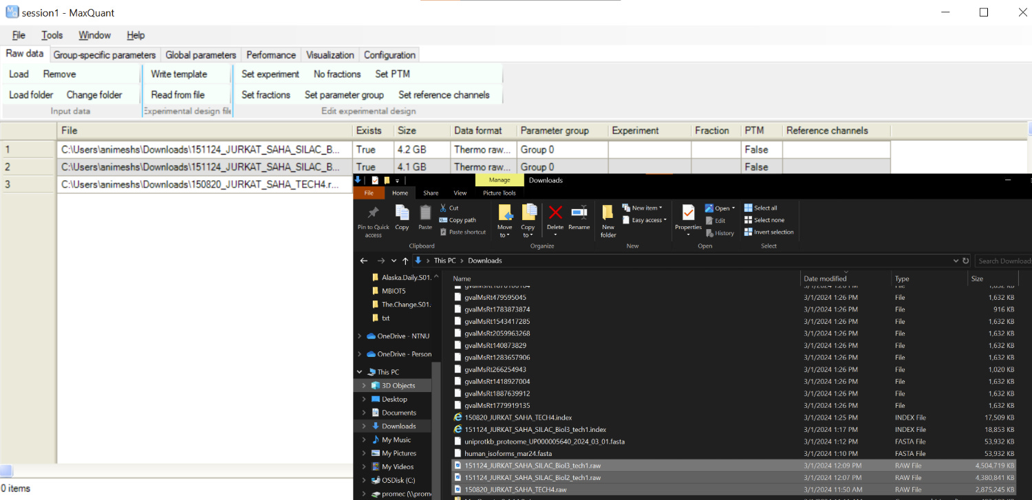Open file History in Explorer ribbon
Screen dimensions: 1032x500
[720, 233]
